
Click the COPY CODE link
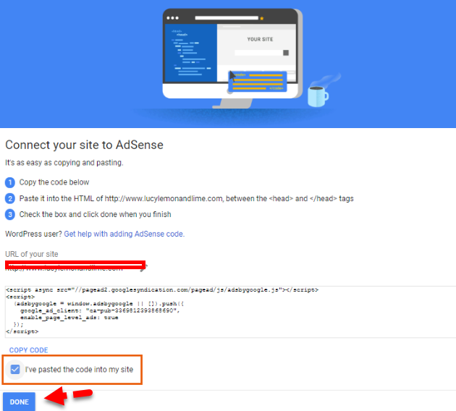(x=28, y=350)
